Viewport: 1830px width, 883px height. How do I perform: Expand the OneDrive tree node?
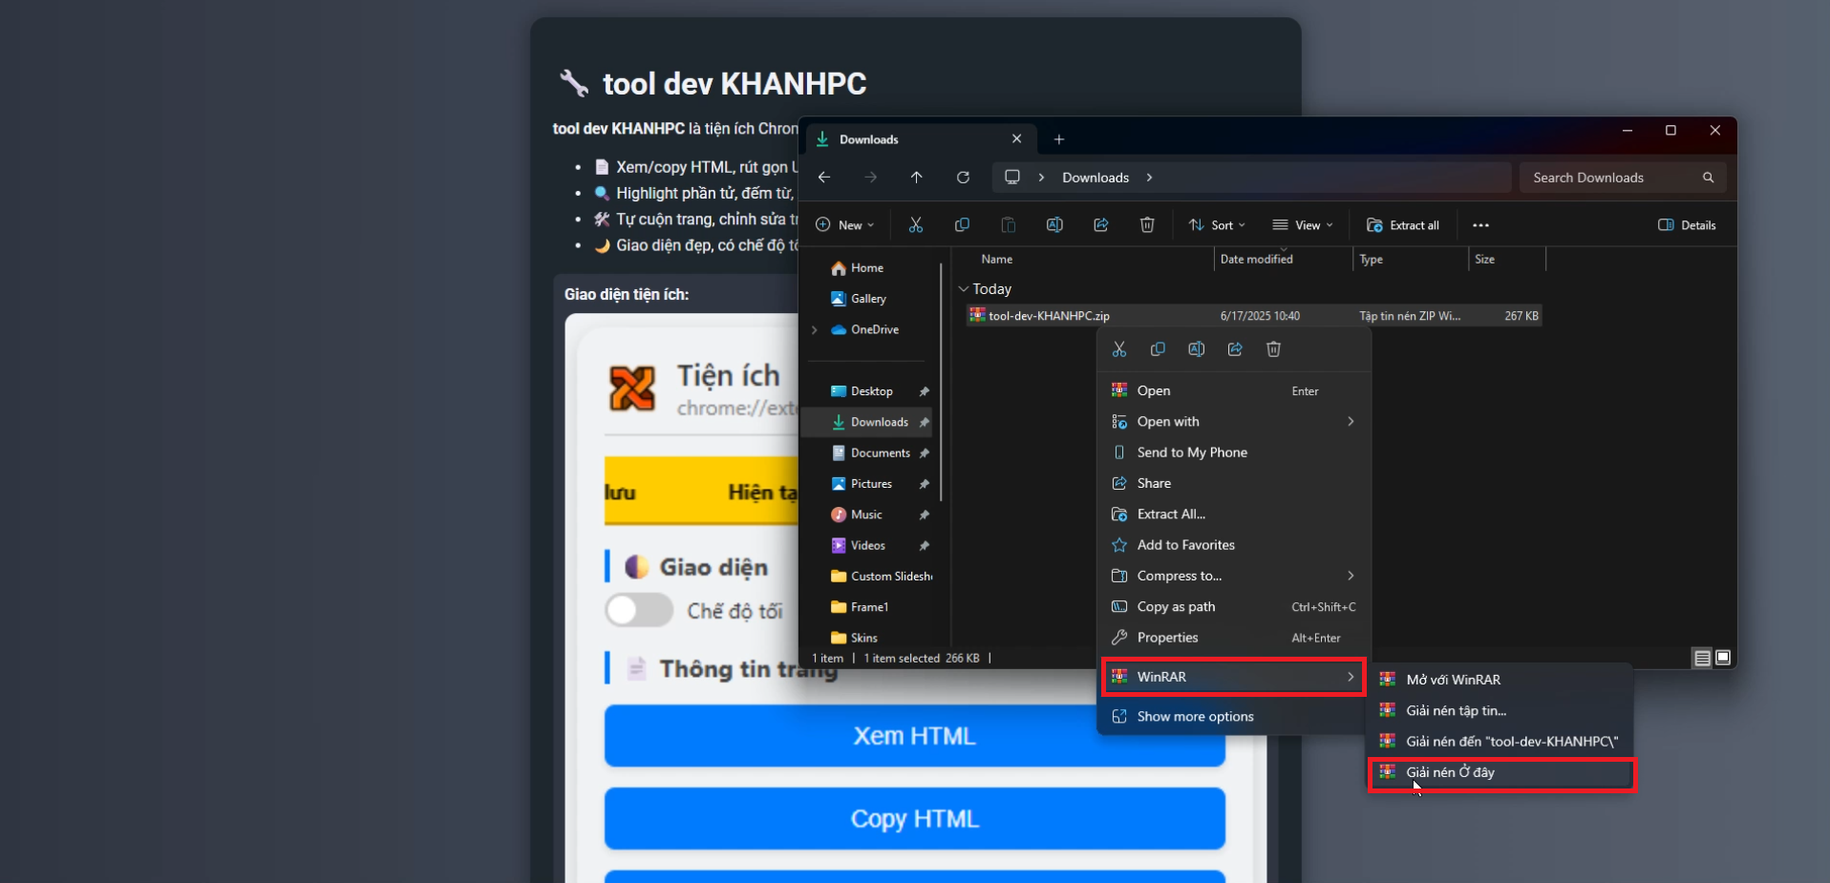point(815,330)
